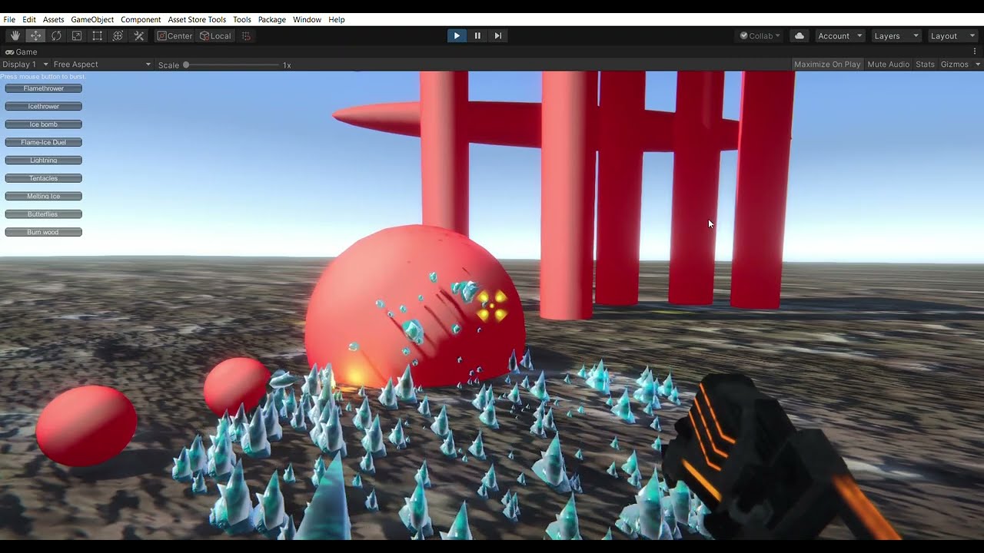Pause the game playback
The image size is (984, 553).
coord(477,36)
